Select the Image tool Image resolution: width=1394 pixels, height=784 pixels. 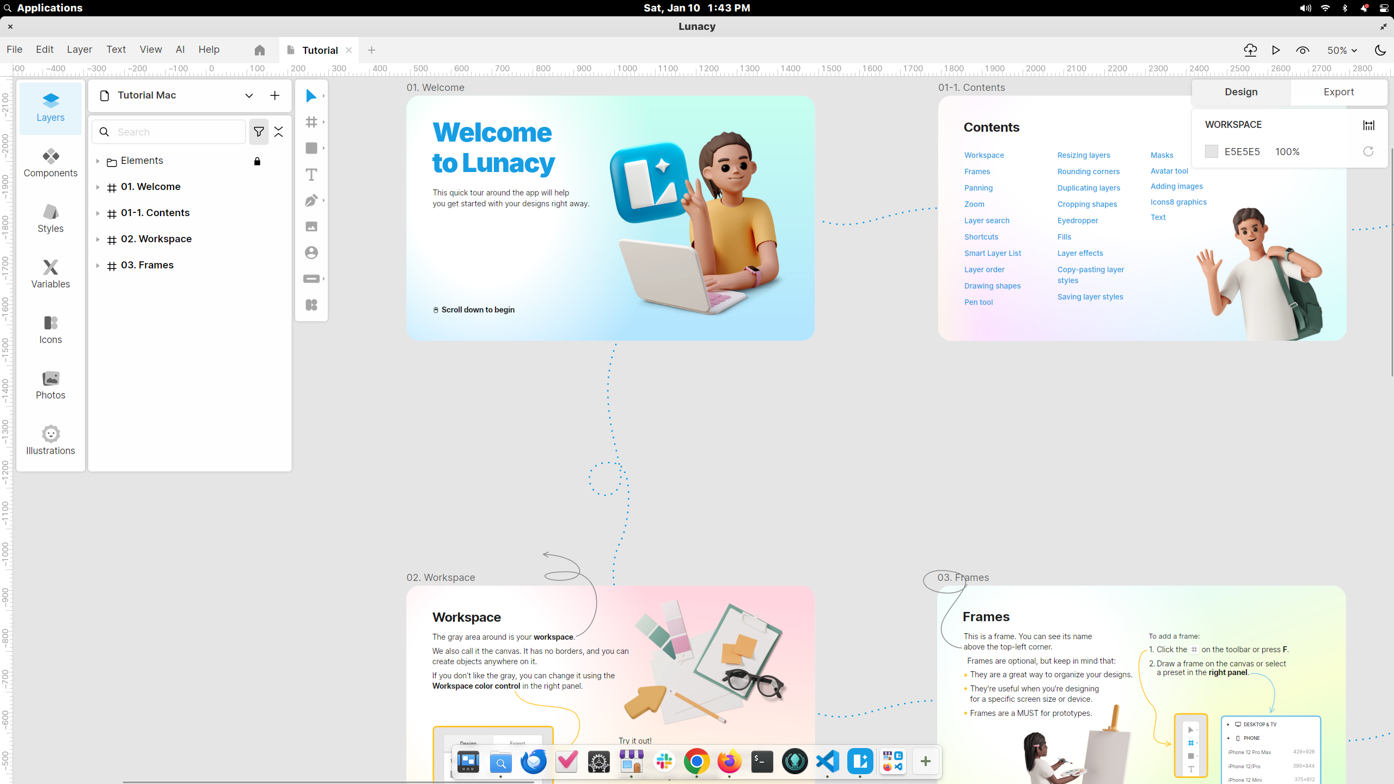click(x=311, y=226)
